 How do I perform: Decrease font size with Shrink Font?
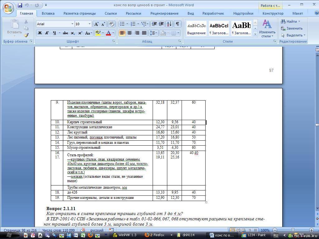click(x=103, y=24)
